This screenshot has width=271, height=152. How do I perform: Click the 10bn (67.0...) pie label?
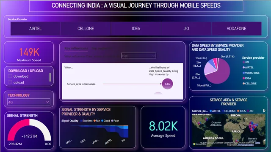[x=204, y=85]
